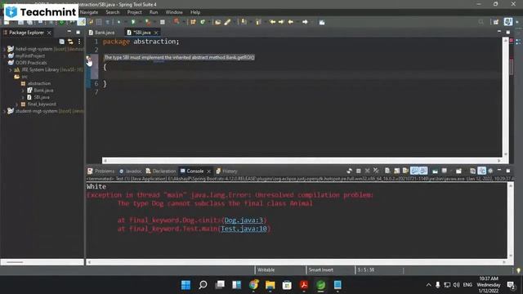The image size is (523, 294).
Task: Minimize the Console view panel
Action: (x=499, y=171)
